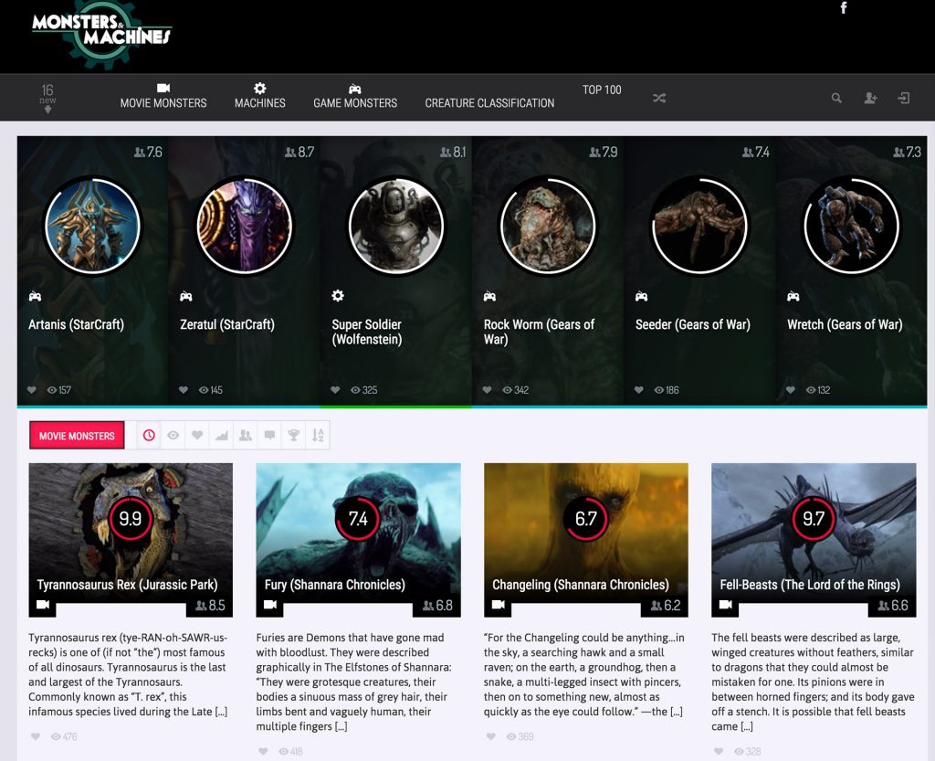This screenshot has height=761, width=935.
Task: Click the Zeratul (StarCraft) avatar thumbnail
Action: tap(245, 226)
